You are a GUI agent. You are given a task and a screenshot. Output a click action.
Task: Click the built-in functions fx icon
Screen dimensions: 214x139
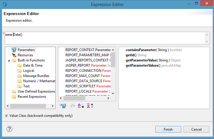coord(72,106)
